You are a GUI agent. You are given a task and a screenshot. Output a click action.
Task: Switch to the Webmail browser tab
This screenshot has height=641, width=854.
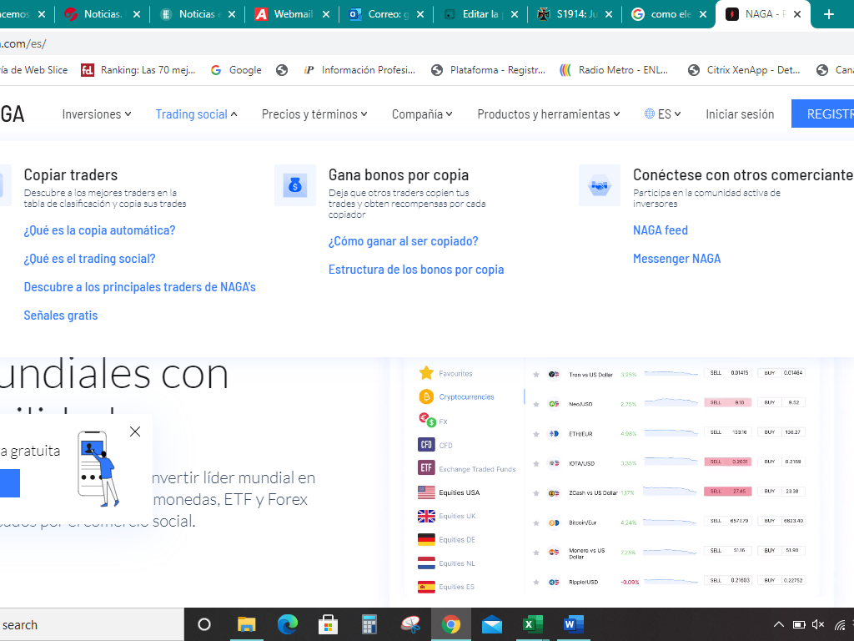(293, 14)
